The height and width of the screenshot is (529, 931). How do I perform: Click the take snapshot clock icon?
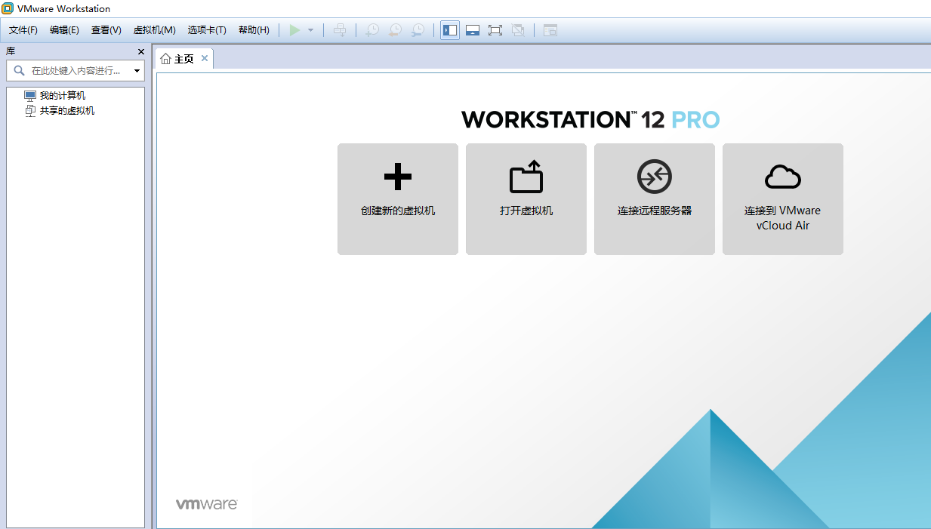(x=372, y=30)
